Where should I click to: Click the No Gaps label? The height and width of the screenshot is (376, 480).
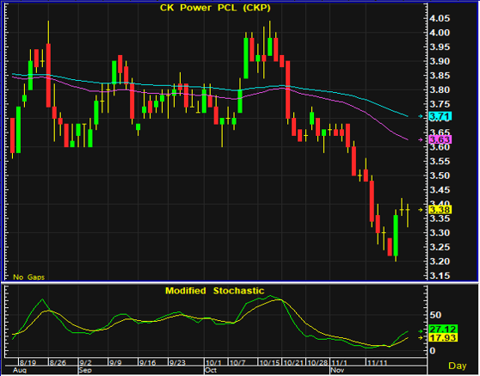pos(28,277)
